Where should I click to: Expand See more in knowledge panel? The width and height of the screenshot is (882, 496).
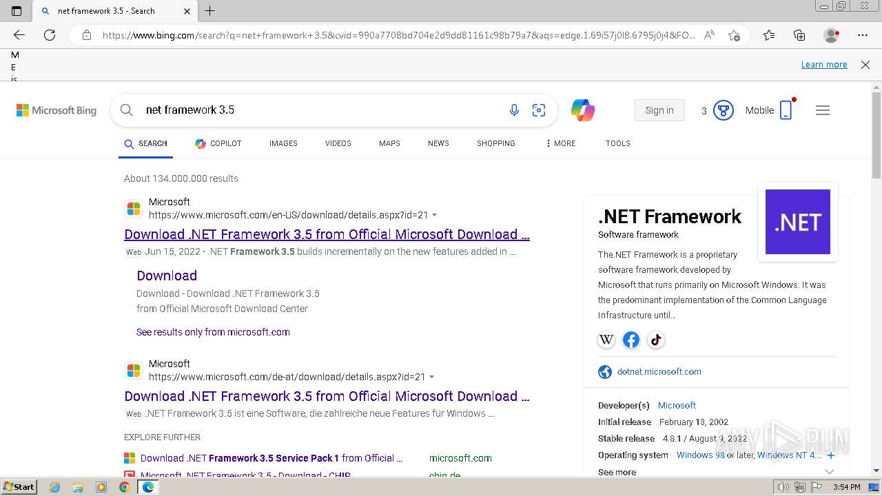[x=716, y=473]
